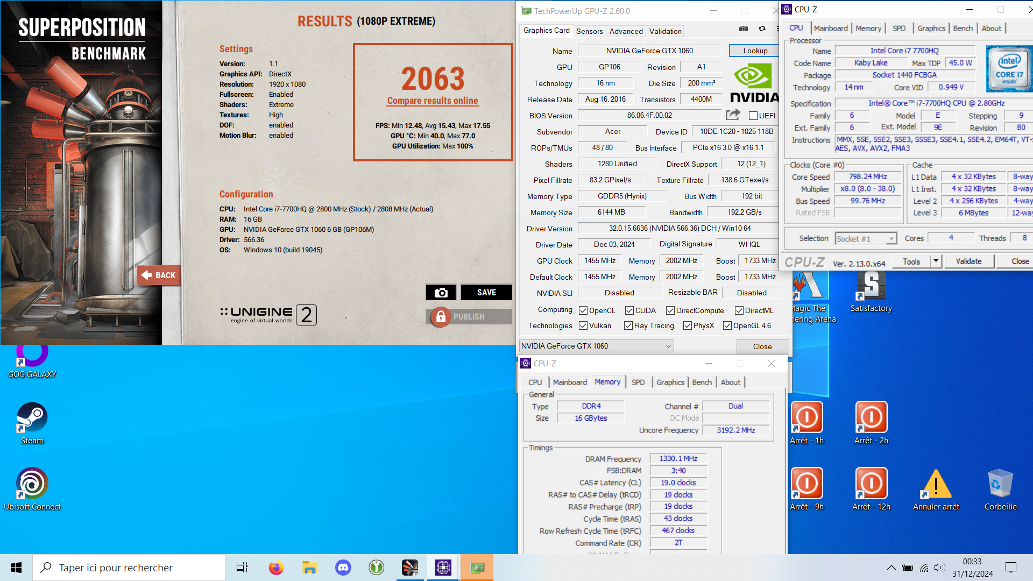Click the Close button in GPU-Z
The image size is (1033, 581).
762,346
